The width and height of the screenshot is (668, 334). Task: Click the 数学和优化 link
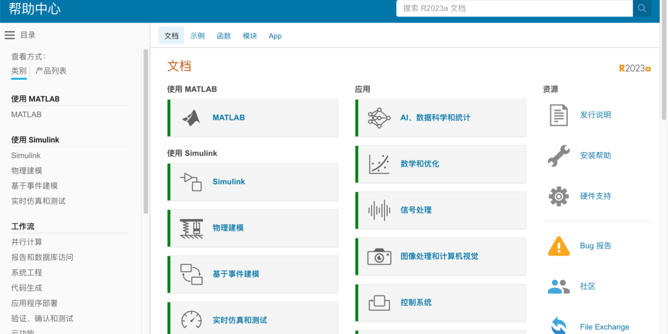(420, 164)
